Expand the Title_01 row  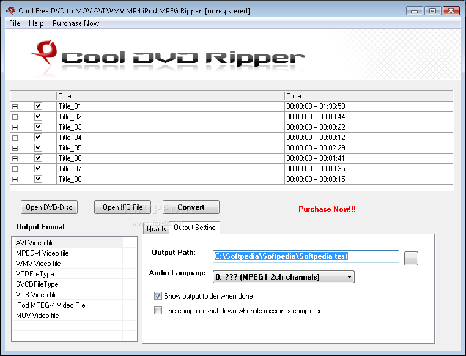click(15, 106)
